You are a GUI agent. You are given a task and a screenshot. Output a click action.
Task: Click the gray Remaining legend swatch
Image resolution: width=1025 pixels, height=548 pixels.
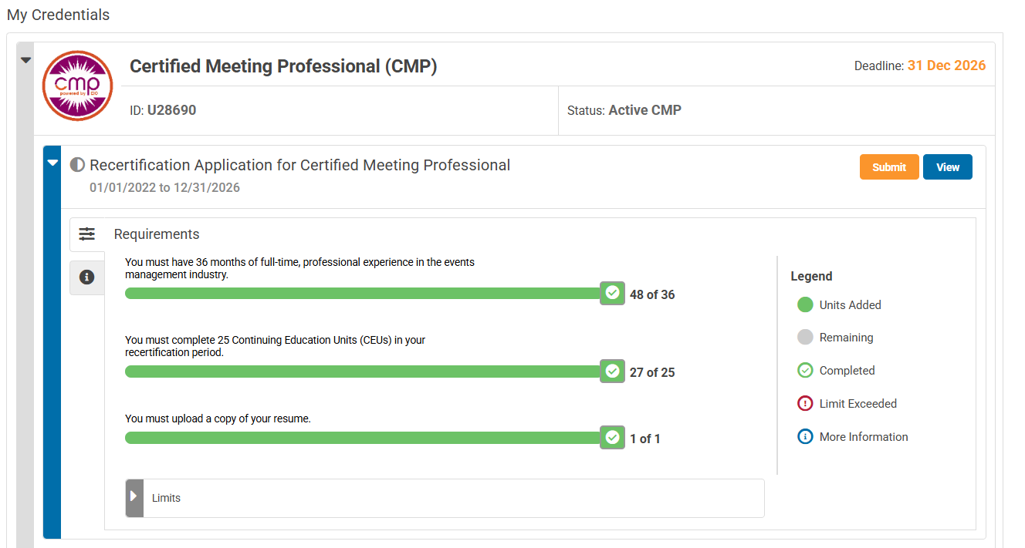(805, 338)
